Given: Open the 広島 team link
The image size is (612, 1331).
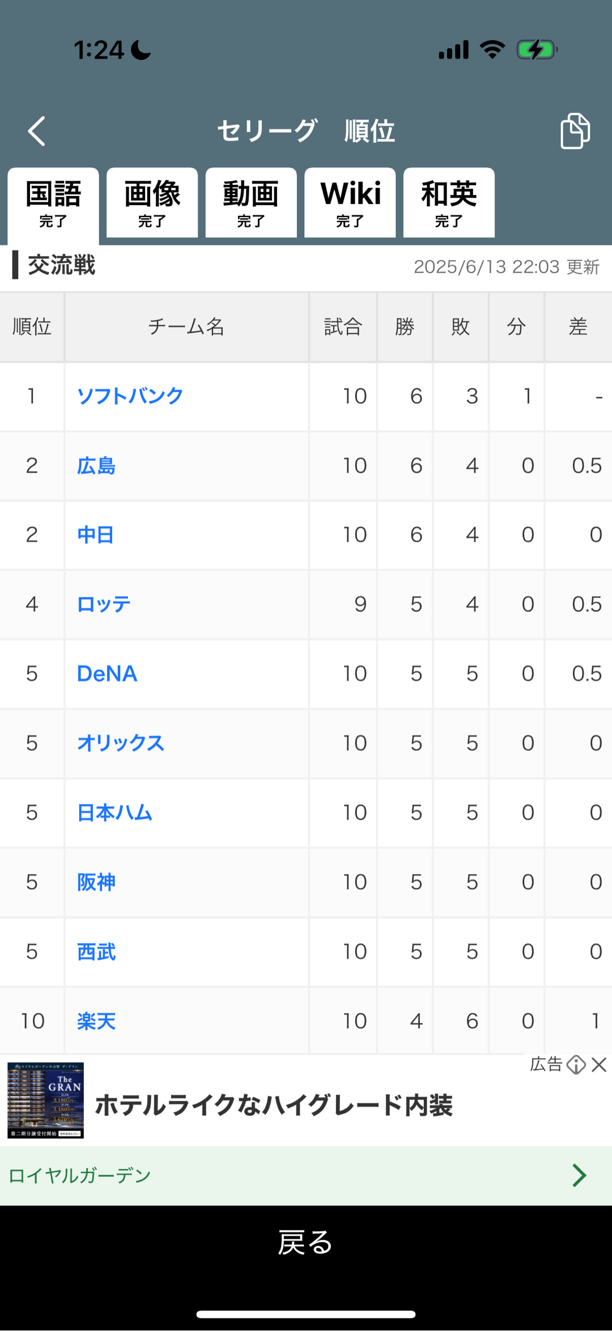Looking at the screenshot, I should coord(96,466).
